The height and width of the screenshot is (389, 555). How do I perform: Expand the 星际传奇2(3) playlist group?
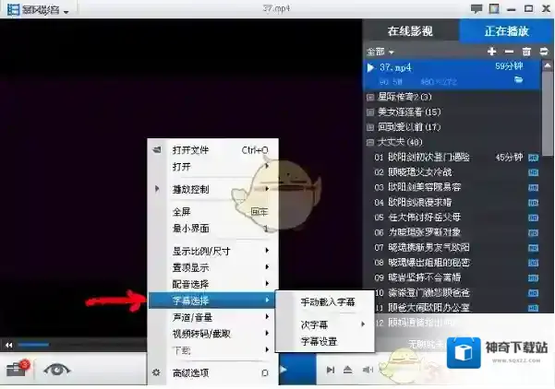370,97
